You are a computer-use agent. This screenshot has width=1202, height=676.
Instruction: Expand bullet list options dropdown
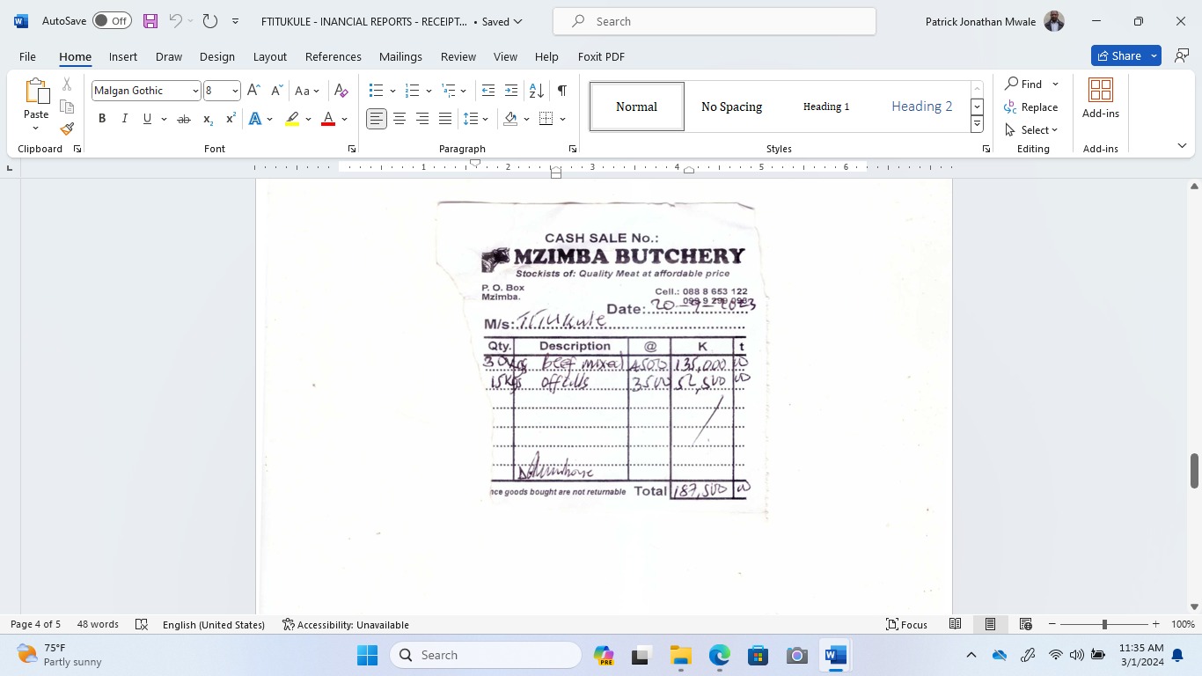[392, 91]
